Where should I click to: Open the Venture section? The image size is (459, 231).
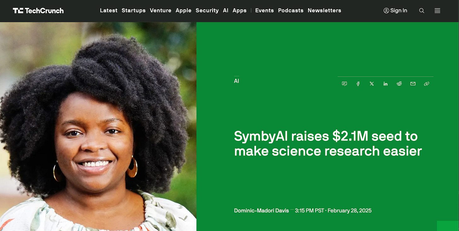point(160,10)
